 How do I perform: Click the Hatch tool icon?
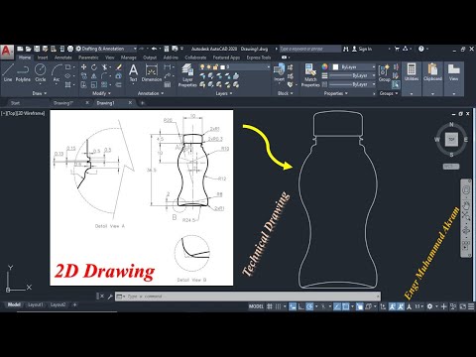[67, 85]
